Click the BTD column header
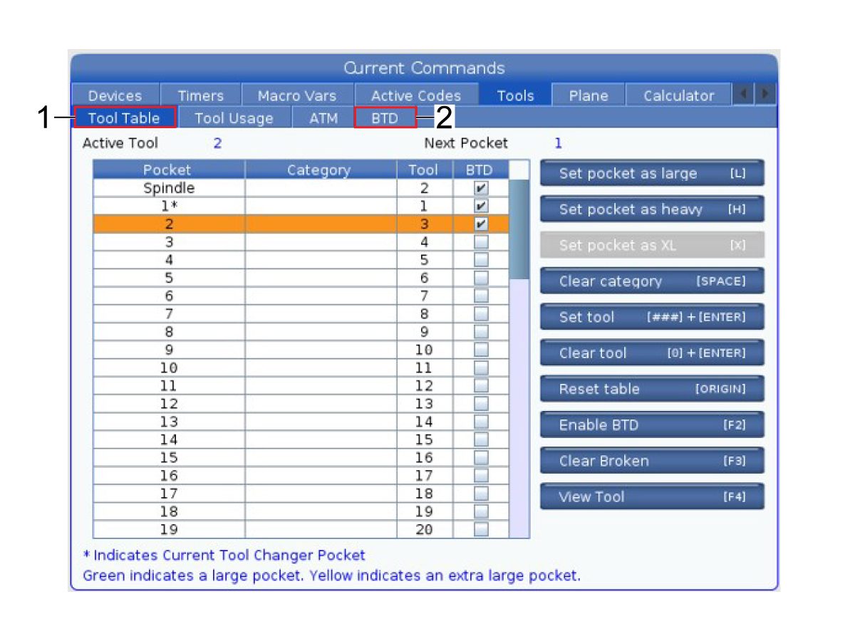The width and height of the screenshot is (855, 641). 481,170
